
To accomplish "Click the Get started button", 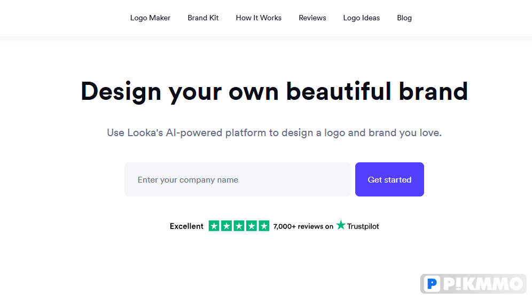I will click(x=389, y=179).
